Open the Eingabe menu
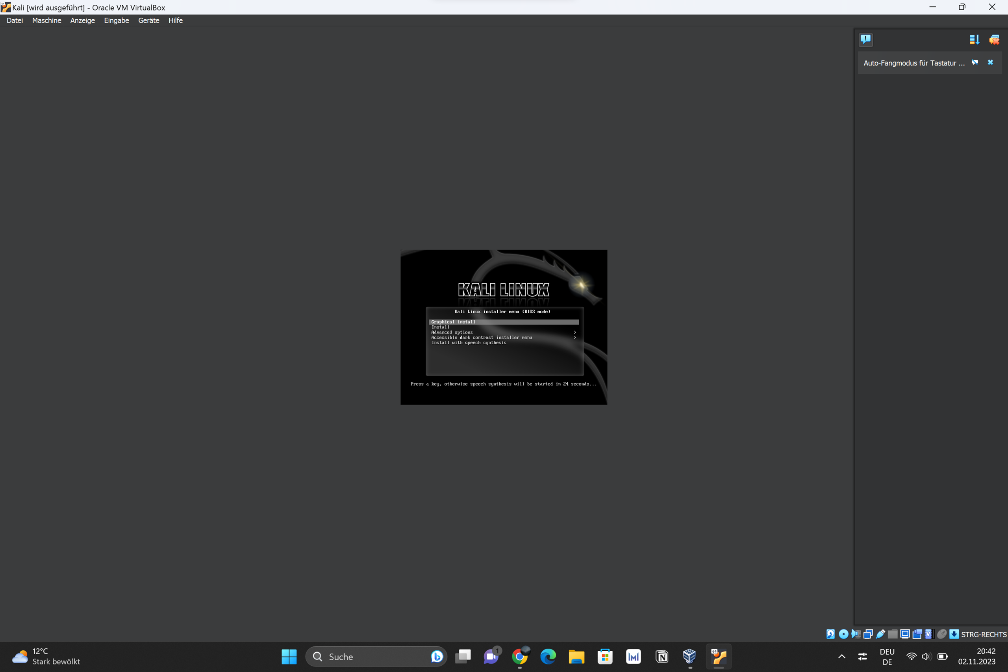This screenshot has width=1008, height=672. (117, 20)
